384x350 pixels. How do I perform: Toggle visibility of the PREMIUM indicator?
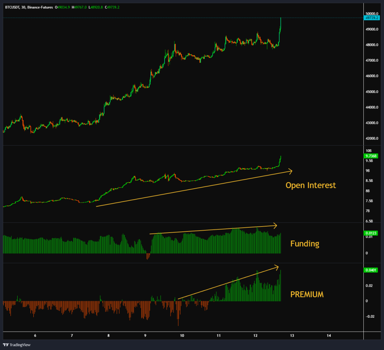tap(11, 265)
